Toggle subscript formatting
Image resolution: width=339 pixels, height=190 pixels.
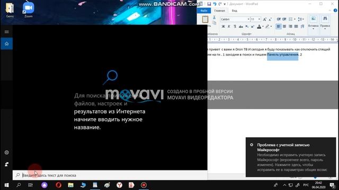pos(247,26)
